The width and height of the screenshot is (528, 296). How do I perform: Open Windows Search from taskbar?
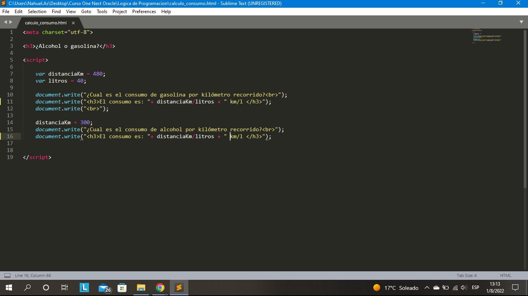click(x=27, y=288)
